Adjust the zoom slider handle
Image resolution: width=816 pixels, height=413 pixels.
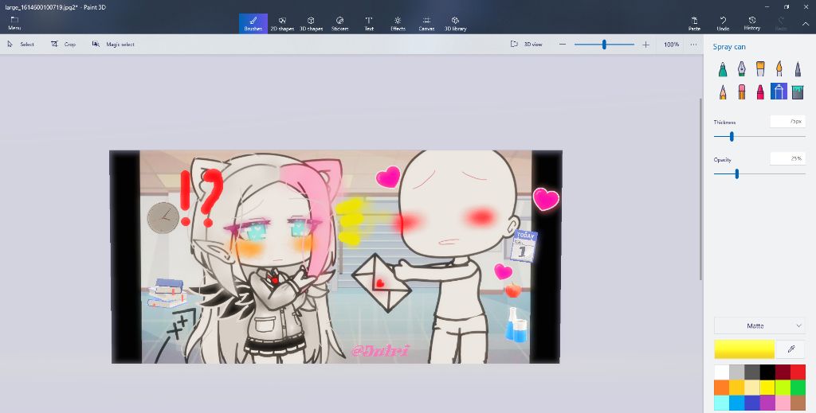click(x=604, y=45)
